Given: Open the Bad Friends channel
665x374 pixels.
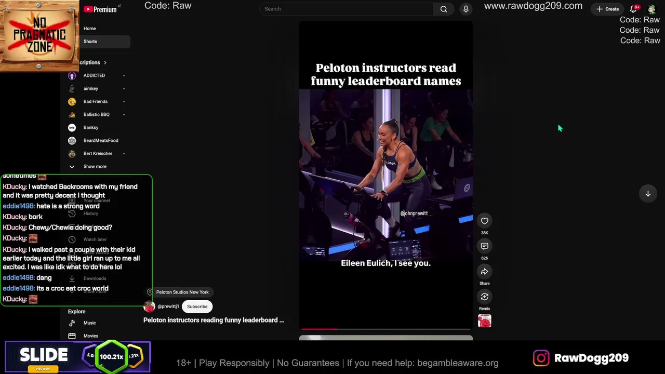Looking at the screenshot, I should coord(96,102).
